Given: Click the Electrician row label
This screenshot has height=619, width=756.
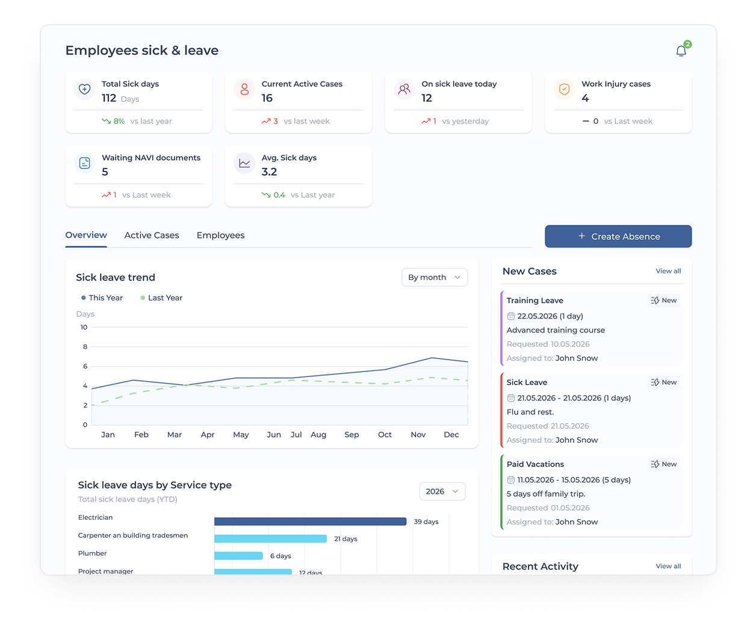Looking at the screenshot, I should pos(95,518).
